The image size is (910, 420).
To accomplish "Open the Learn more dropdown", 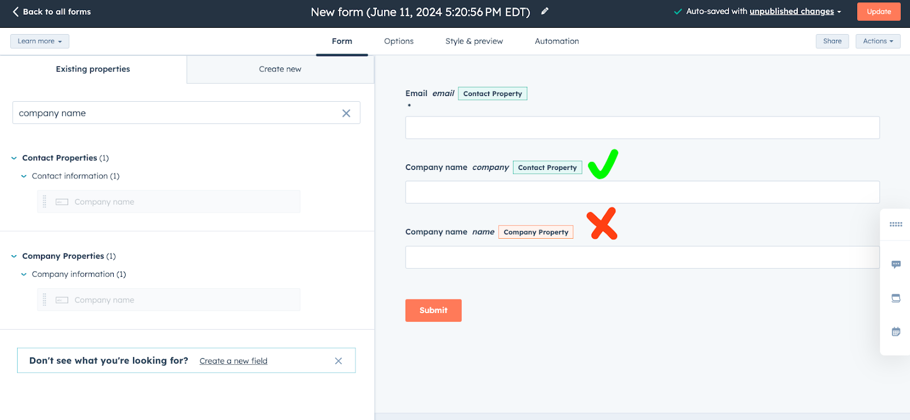I will coord(40,41).
